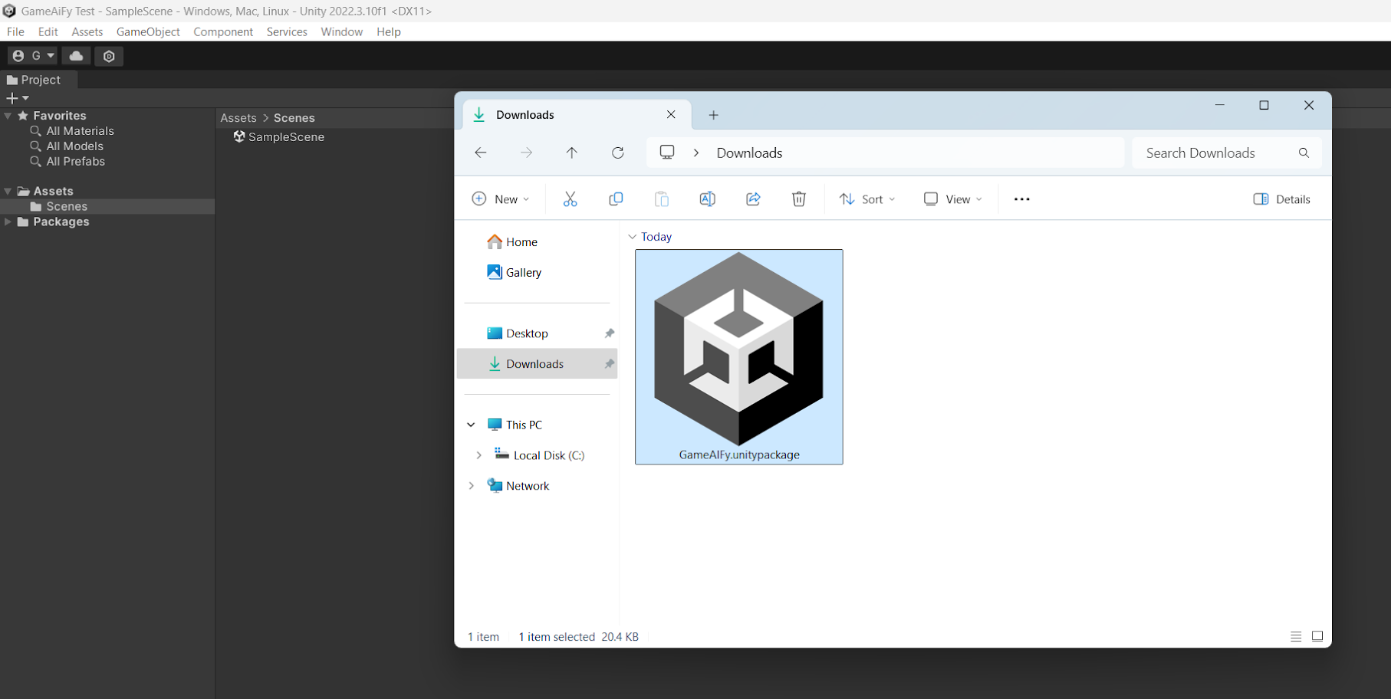Collapse the This PC tree node
This screenshot has width=1391, height=699.
pyautogui.click(x=471, y=425)
